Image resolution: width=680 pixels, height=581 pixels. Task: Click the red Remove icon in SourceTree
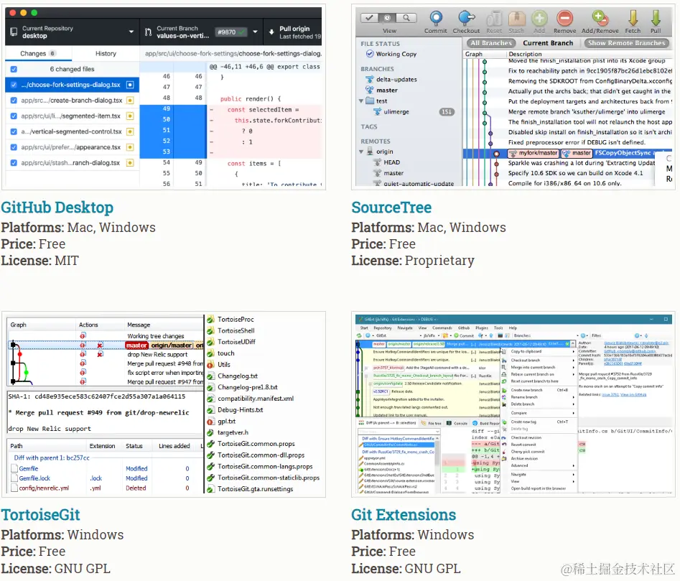tap(564, 18)
